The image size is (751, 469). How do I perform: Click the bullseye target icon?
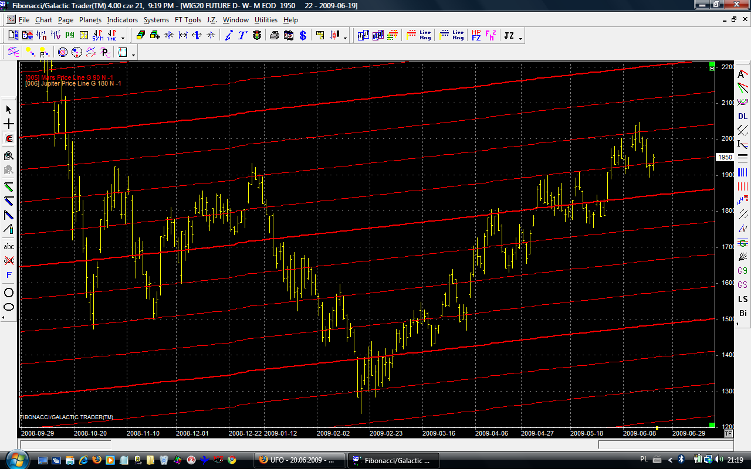(x=63, y=53)
